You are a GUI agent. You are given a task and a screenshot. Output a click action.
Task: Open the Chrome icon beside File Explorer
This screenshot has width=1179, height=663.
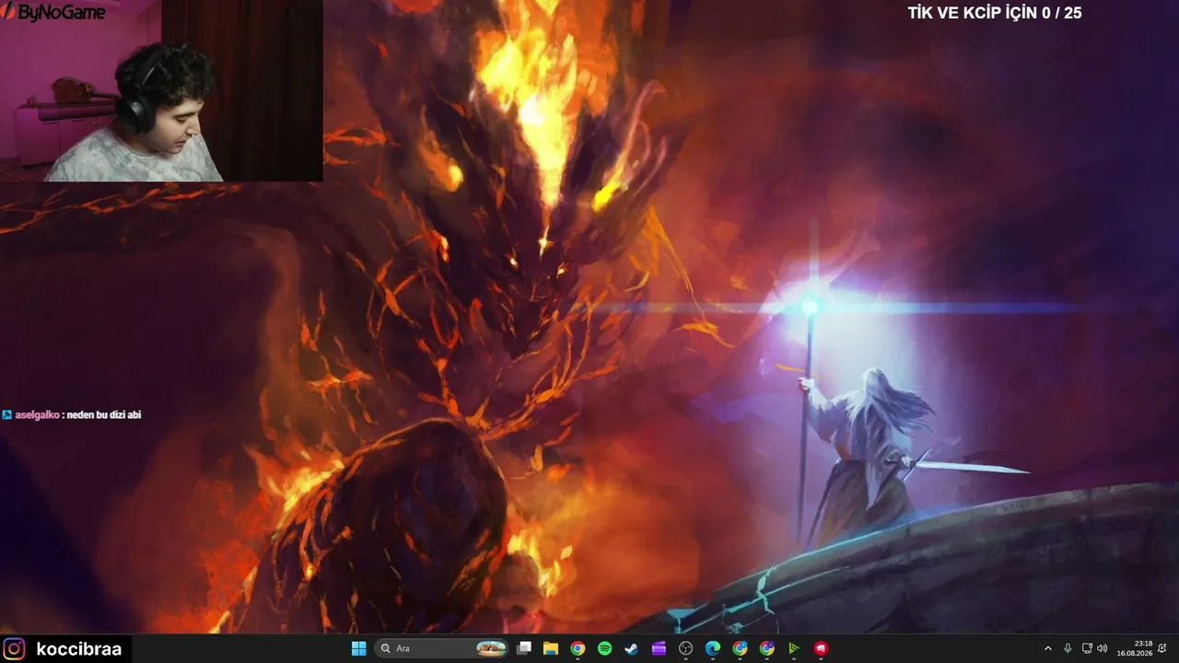[x=578, y=648]
